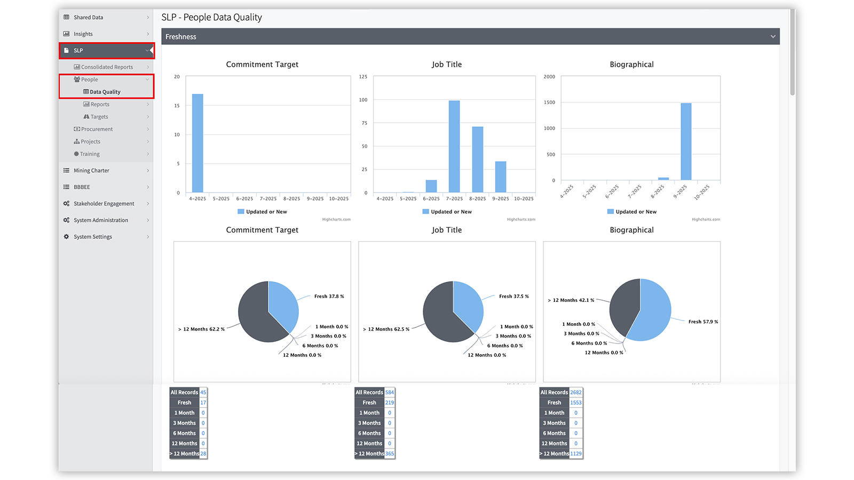Open the Job Title All Records count 584
This screenshot has height=480, width=854.
pyautogui.click(x=390, y=393)
